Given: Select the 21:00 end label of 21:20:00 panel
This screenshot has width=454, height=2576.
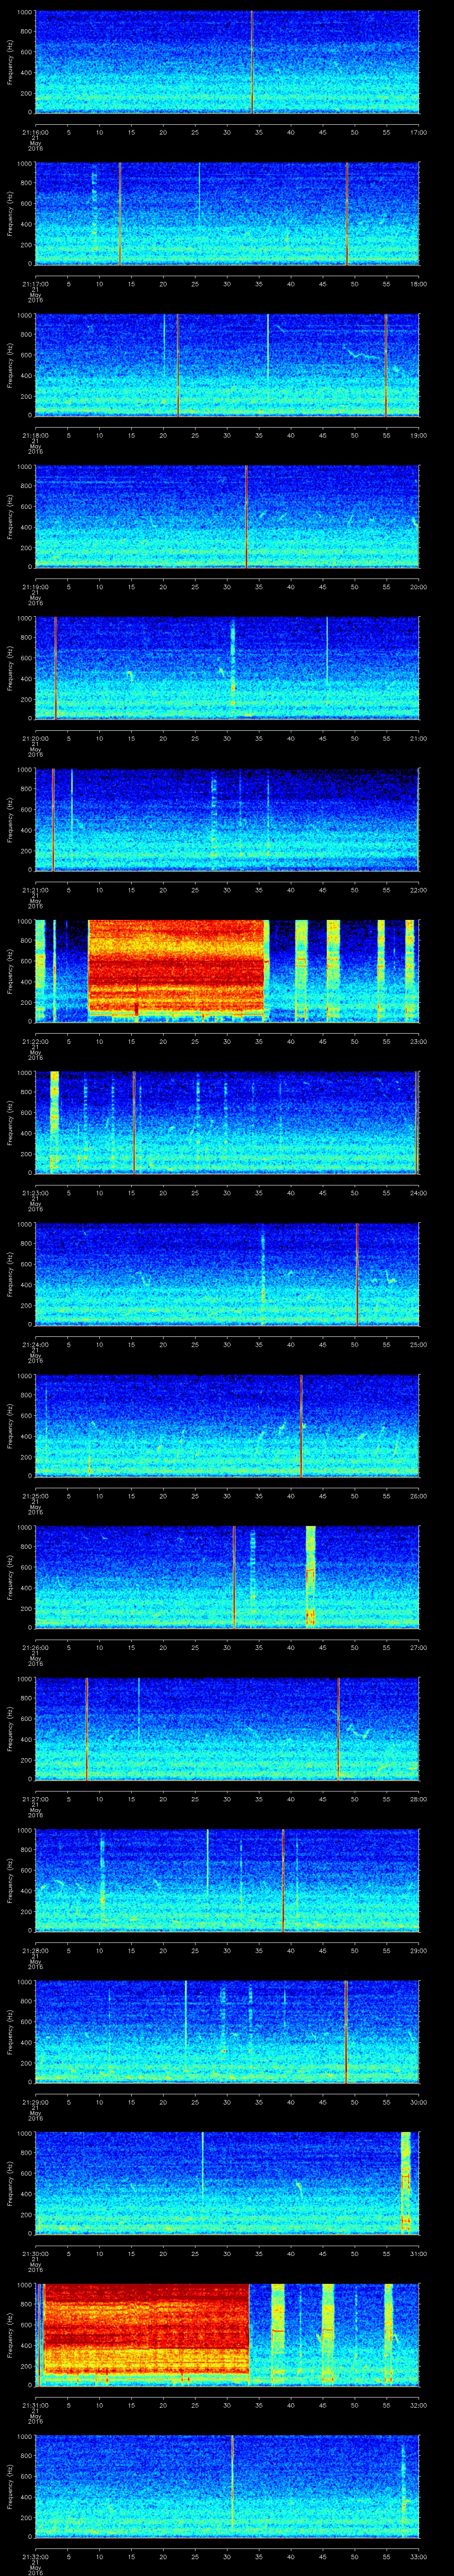Looking at the screenshot, I should pyautogui.click(x=419, y=739).
